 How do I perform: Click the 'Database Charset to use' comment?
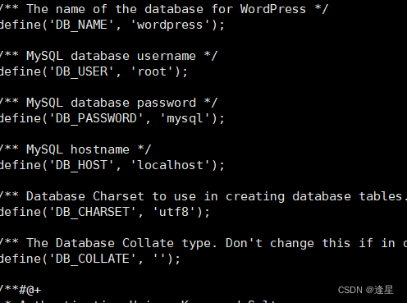(x=203, y=196)
